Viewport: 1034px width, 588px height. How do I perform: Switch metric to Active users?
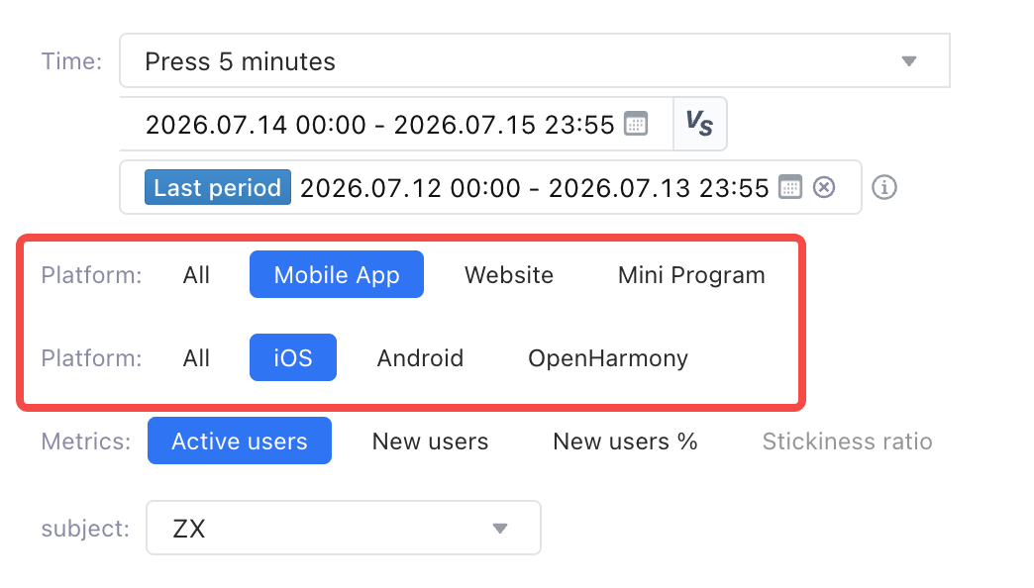(x=240, y=441)
